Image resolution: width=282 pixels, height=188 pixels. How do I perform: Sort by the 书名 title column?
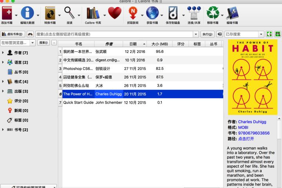click(78, 44)
